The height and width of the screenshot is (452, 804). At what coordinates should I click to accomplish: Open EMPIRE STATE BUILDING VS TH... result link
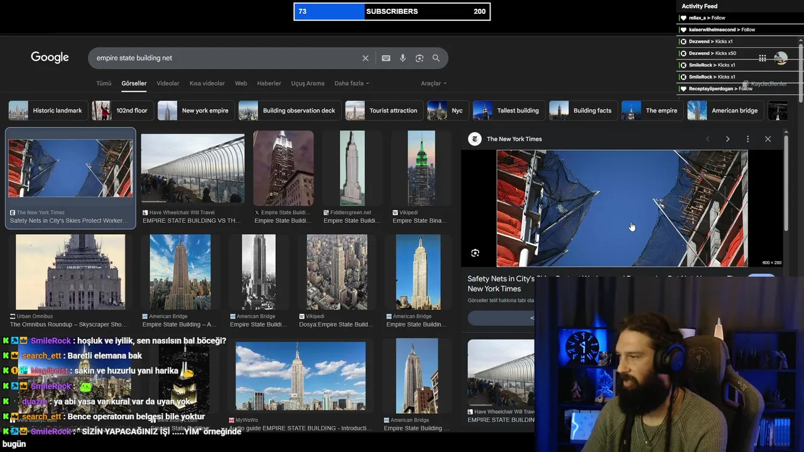pos(192,221)
